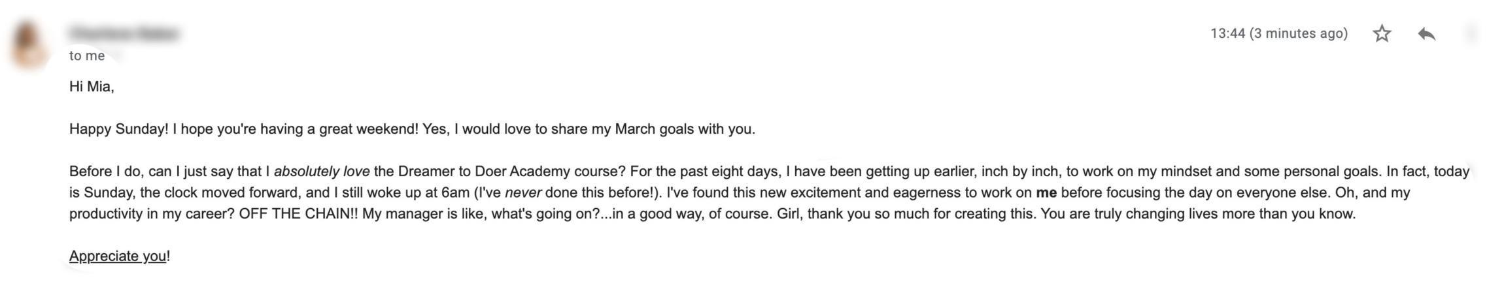Click the 13:44 timestamp
The image size is (1504, 291).
(x=1227, y=33)
